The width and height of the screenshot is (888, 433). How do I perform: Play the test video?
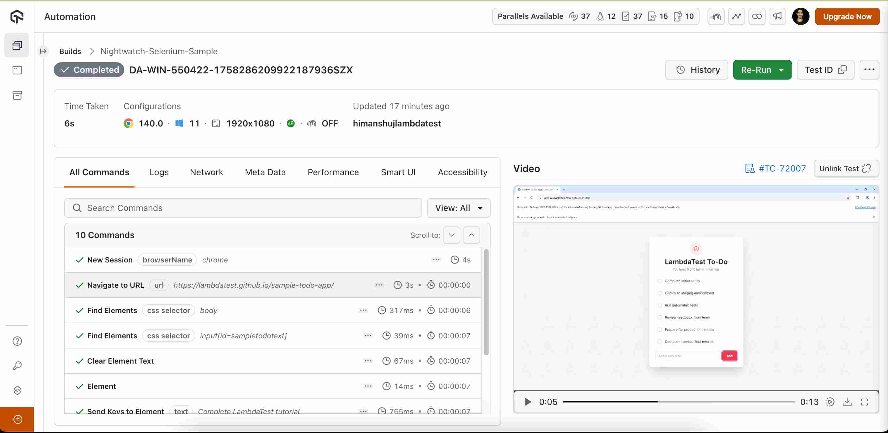(527, 402)
